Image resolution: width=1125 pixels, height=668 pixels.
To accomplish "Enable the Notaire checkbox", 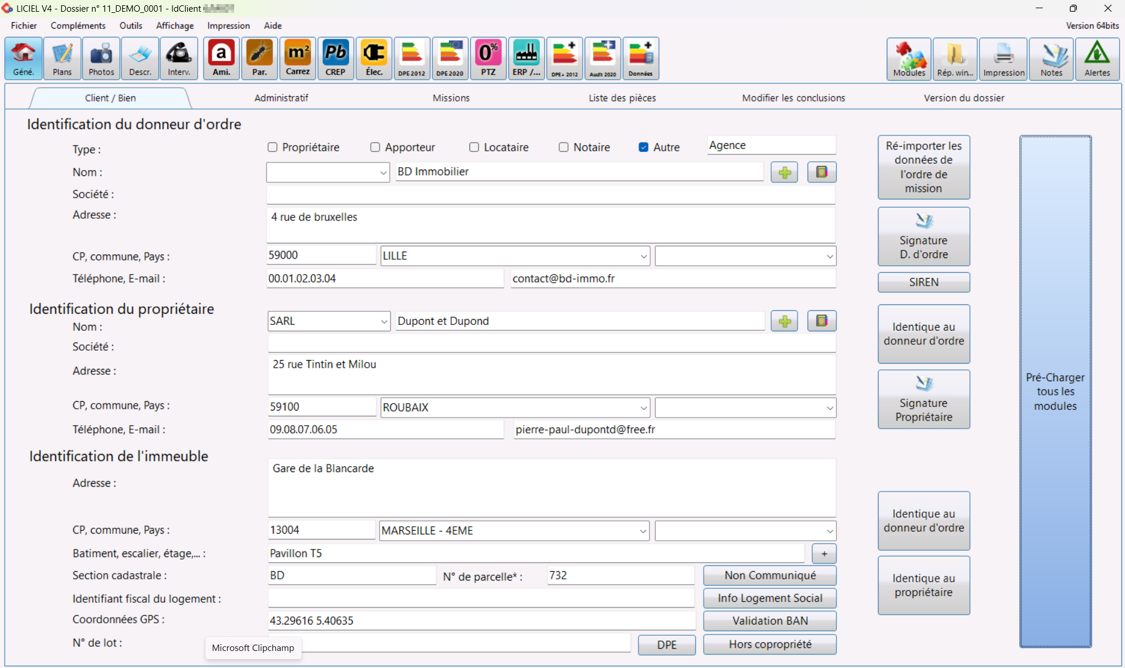I will pos(563,147).
